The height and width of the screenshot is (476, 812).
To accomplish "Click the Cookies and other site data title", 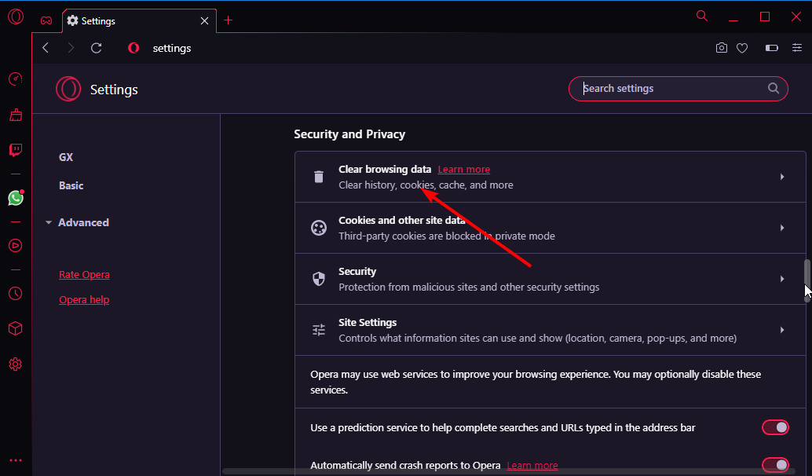I will 402,220.
